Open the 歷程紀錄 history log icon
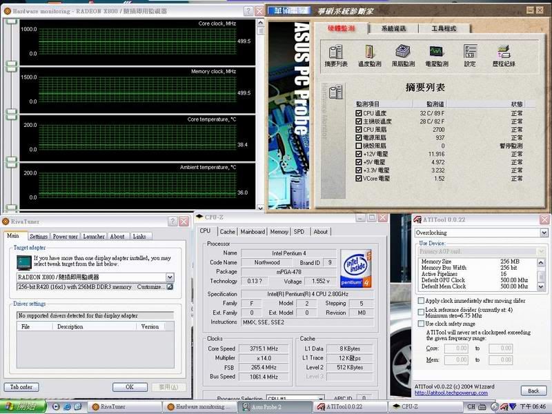 [504, 52]
